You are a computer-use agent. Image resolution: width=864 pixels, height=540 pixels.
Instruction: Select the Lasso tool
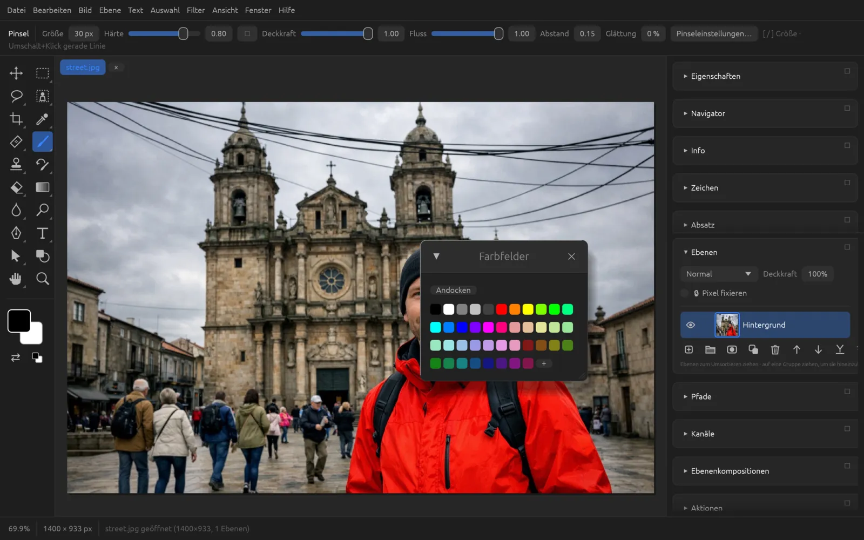pyautogui.click(x=16, y=96)
